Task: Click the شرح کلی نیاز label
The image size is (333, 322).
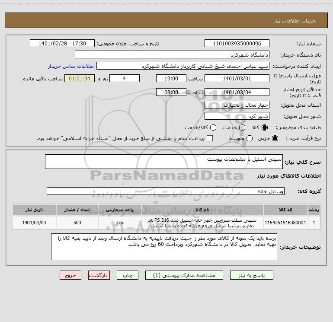Action: (x=303, y=162)
